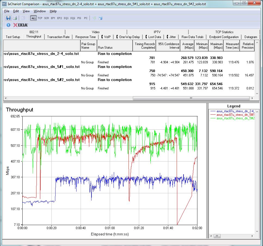Click the results table horizontal scrollbar thumb
This screenshot has height=246, width=263.
[191, 98]
